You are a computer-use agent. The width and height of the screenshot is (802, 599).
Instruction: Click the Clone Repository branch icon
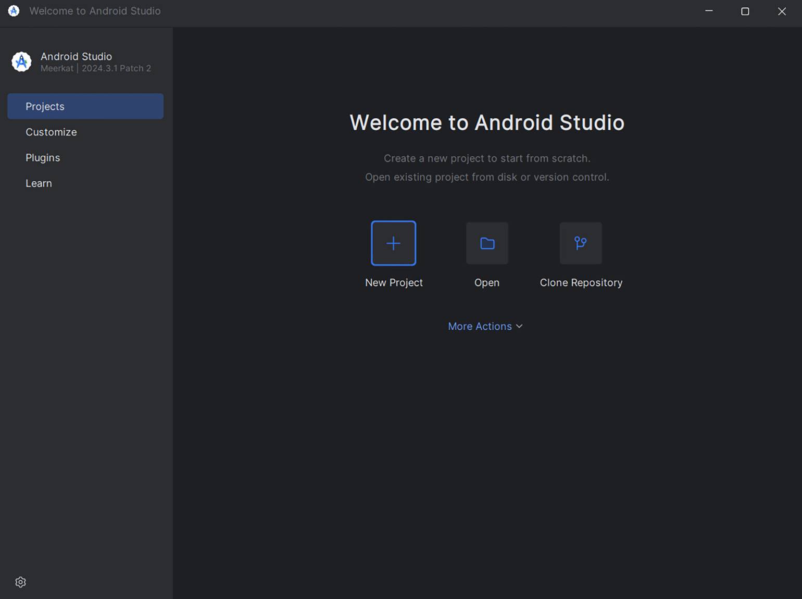point(581,243)
